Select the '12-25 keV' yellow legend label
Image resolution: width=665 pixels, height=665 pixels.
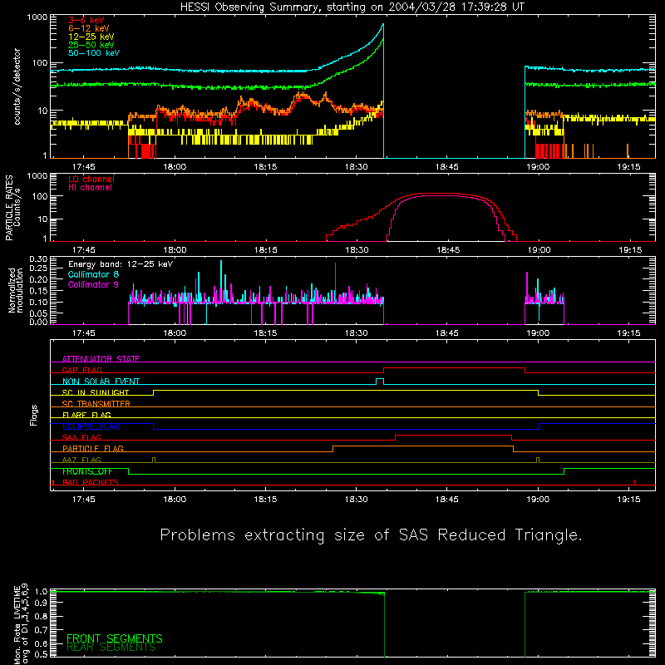coord(91,37)
